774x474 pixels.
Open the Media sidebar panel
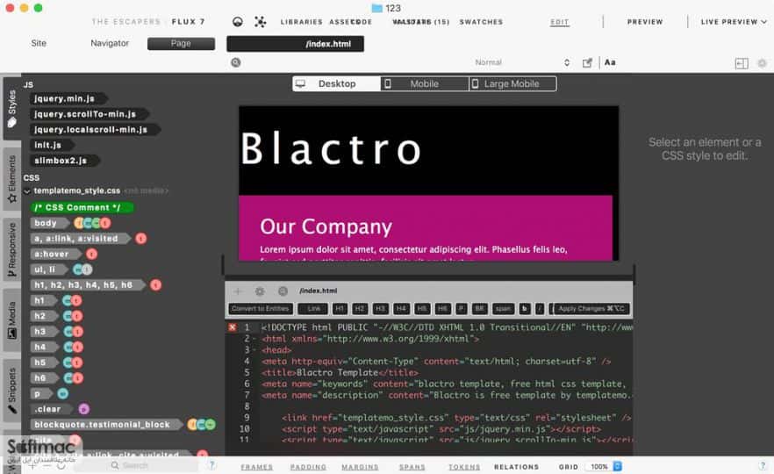[x=12, y=320]
